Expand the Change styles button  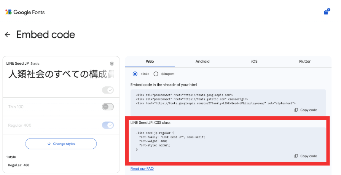[61, 144]
